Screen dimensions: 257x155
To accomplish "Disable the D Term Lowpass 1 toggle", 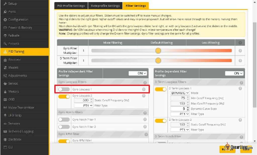I will click(x=161, y=89).
